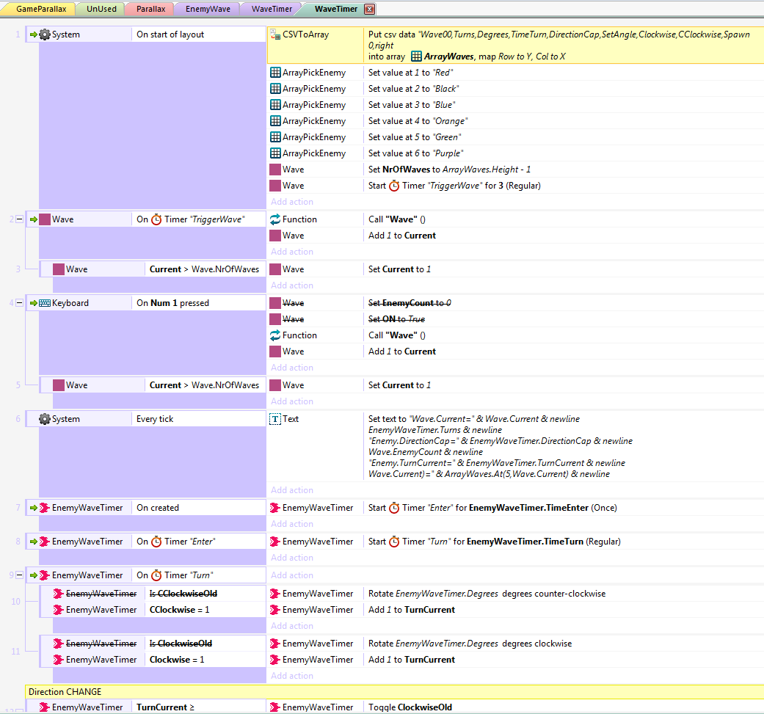This screenshot has height=714, width=764.
Task: Switch to the inactive WaveTimer tab
Action: coord(272,9)
